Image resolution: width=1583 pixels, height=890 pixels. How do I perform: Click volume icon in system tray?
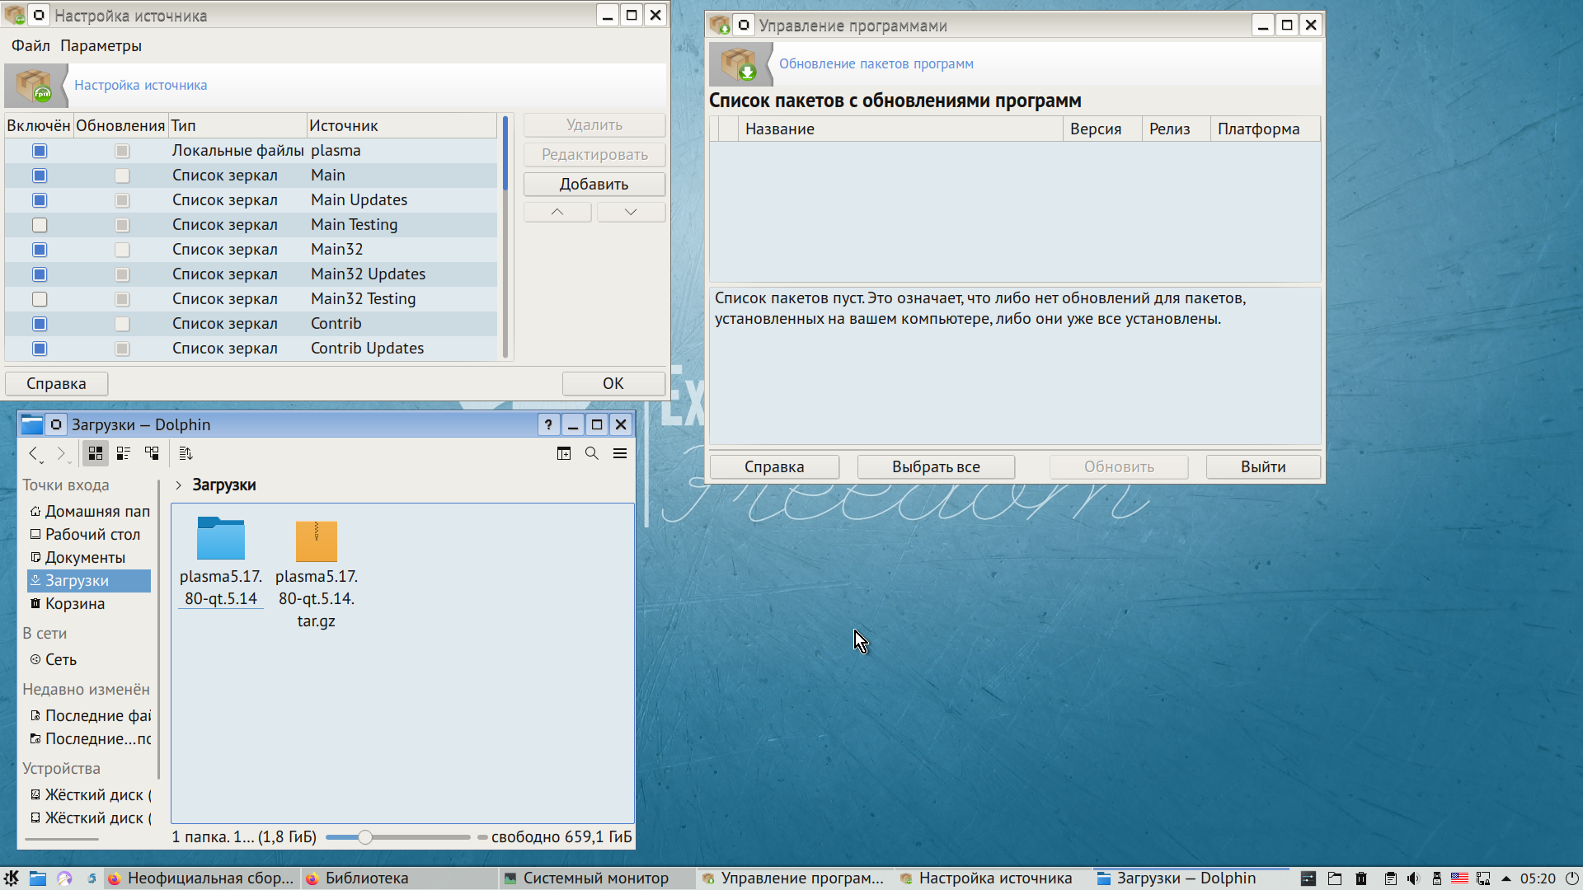pos(1413,878)
